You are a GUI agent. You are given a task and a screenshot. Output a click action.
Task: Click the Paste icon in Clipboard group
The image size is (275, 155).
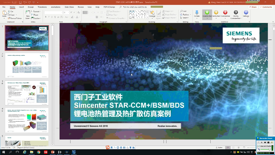4,13
